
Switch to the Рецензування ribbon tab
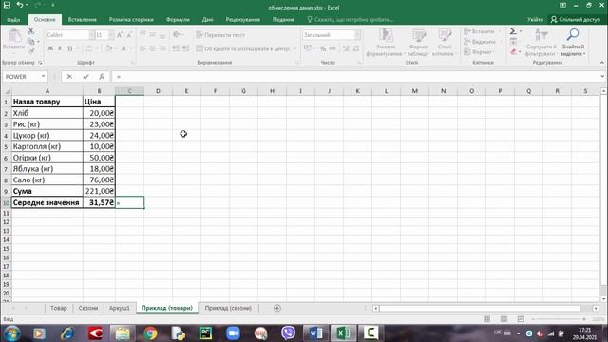(243, 19)
